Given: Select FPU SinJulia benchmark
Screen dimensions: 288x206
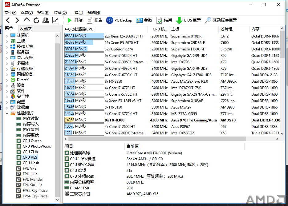Looking at the screenshot, I should click(x=33, y=185).
